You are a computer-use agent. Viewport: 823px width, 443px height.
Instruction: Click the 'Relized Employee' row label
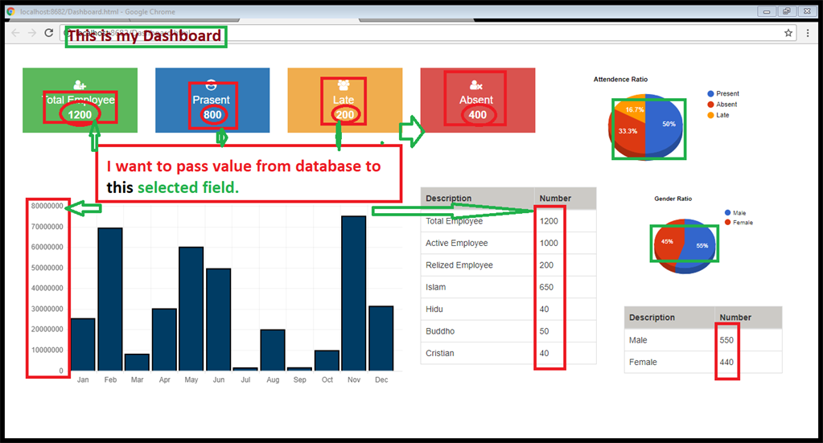459,265
